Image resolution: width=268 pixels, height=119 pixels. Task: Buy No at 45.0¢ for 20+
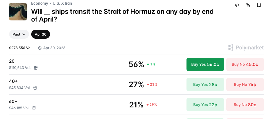pyautogui.click(x=245, y=64)
